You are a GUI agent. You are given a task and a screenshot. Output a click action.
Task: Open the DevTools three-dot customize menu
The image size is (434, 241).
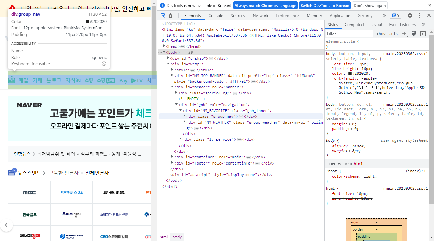point(419,16)
